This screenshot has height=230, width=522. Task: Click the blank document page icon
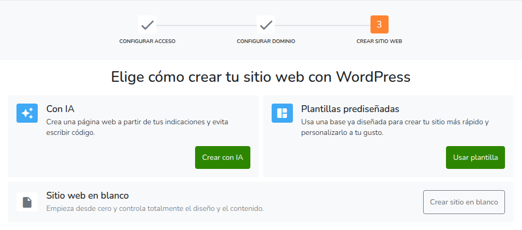click(x=27, y=202)
